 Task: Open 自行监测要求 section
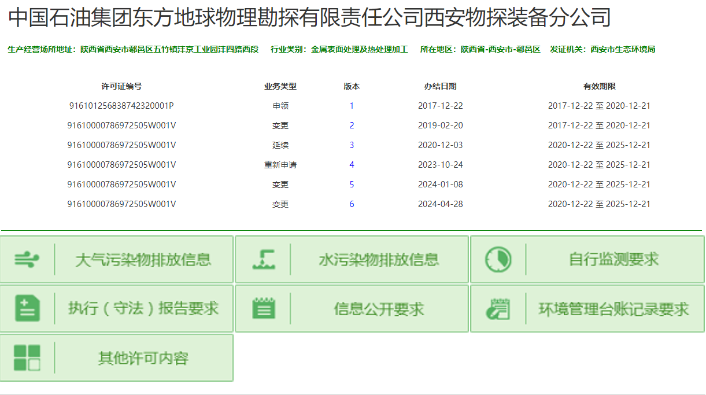[587, 260]
